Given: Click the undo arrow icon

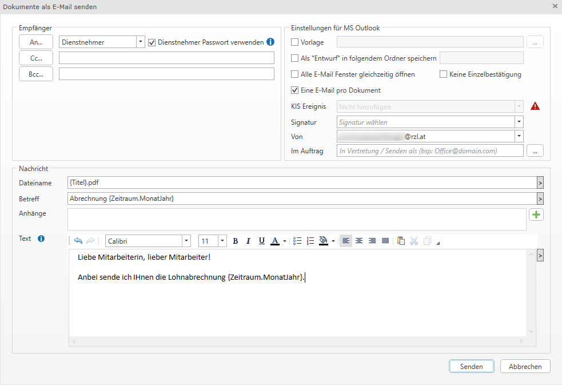Looking at the screenshot, I should coord(78,241).
